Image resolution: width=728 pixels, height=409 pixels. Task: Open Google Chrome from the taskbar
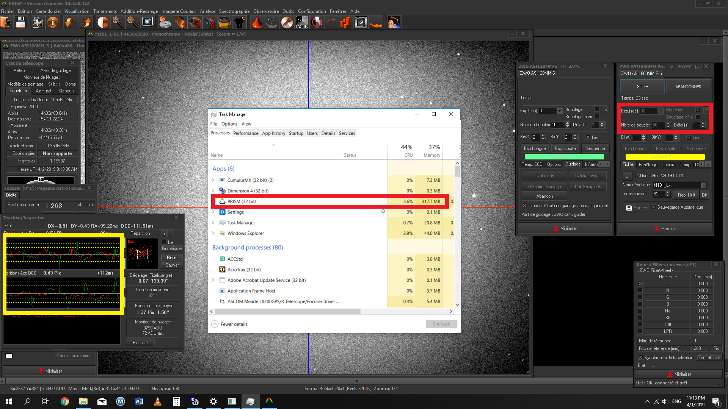coord(65,401)
